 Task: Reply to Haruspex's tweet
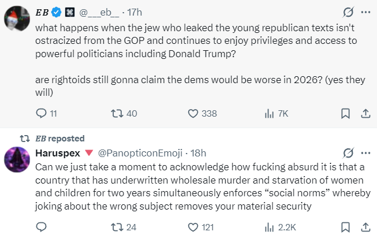[x=42, y=227]
